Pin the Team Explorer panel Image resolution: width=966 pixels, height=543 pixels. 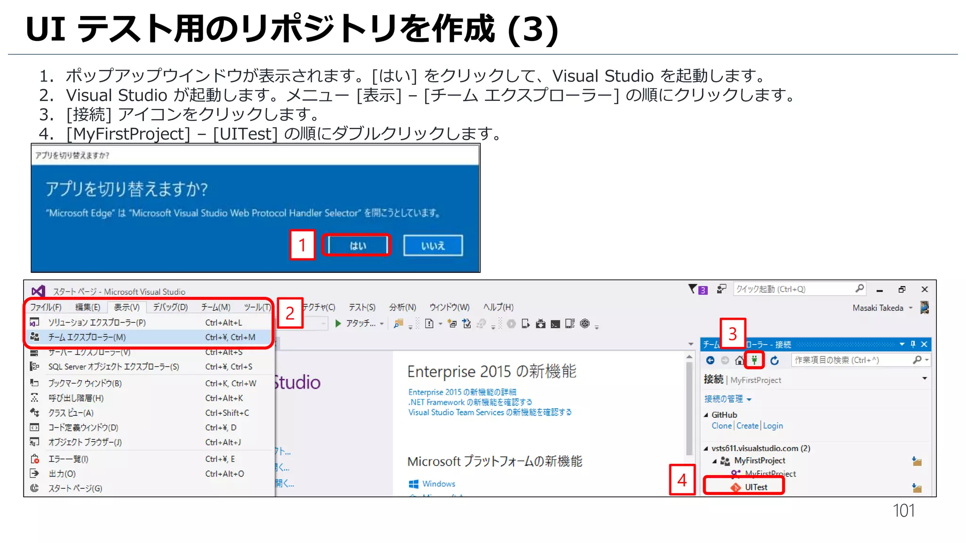click(x=913, y=344)
